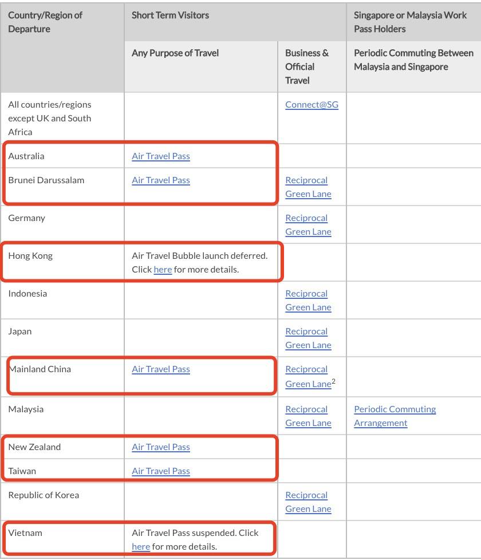Open Brunei Darussalam's Air Travel Pass link

point(161,180)
